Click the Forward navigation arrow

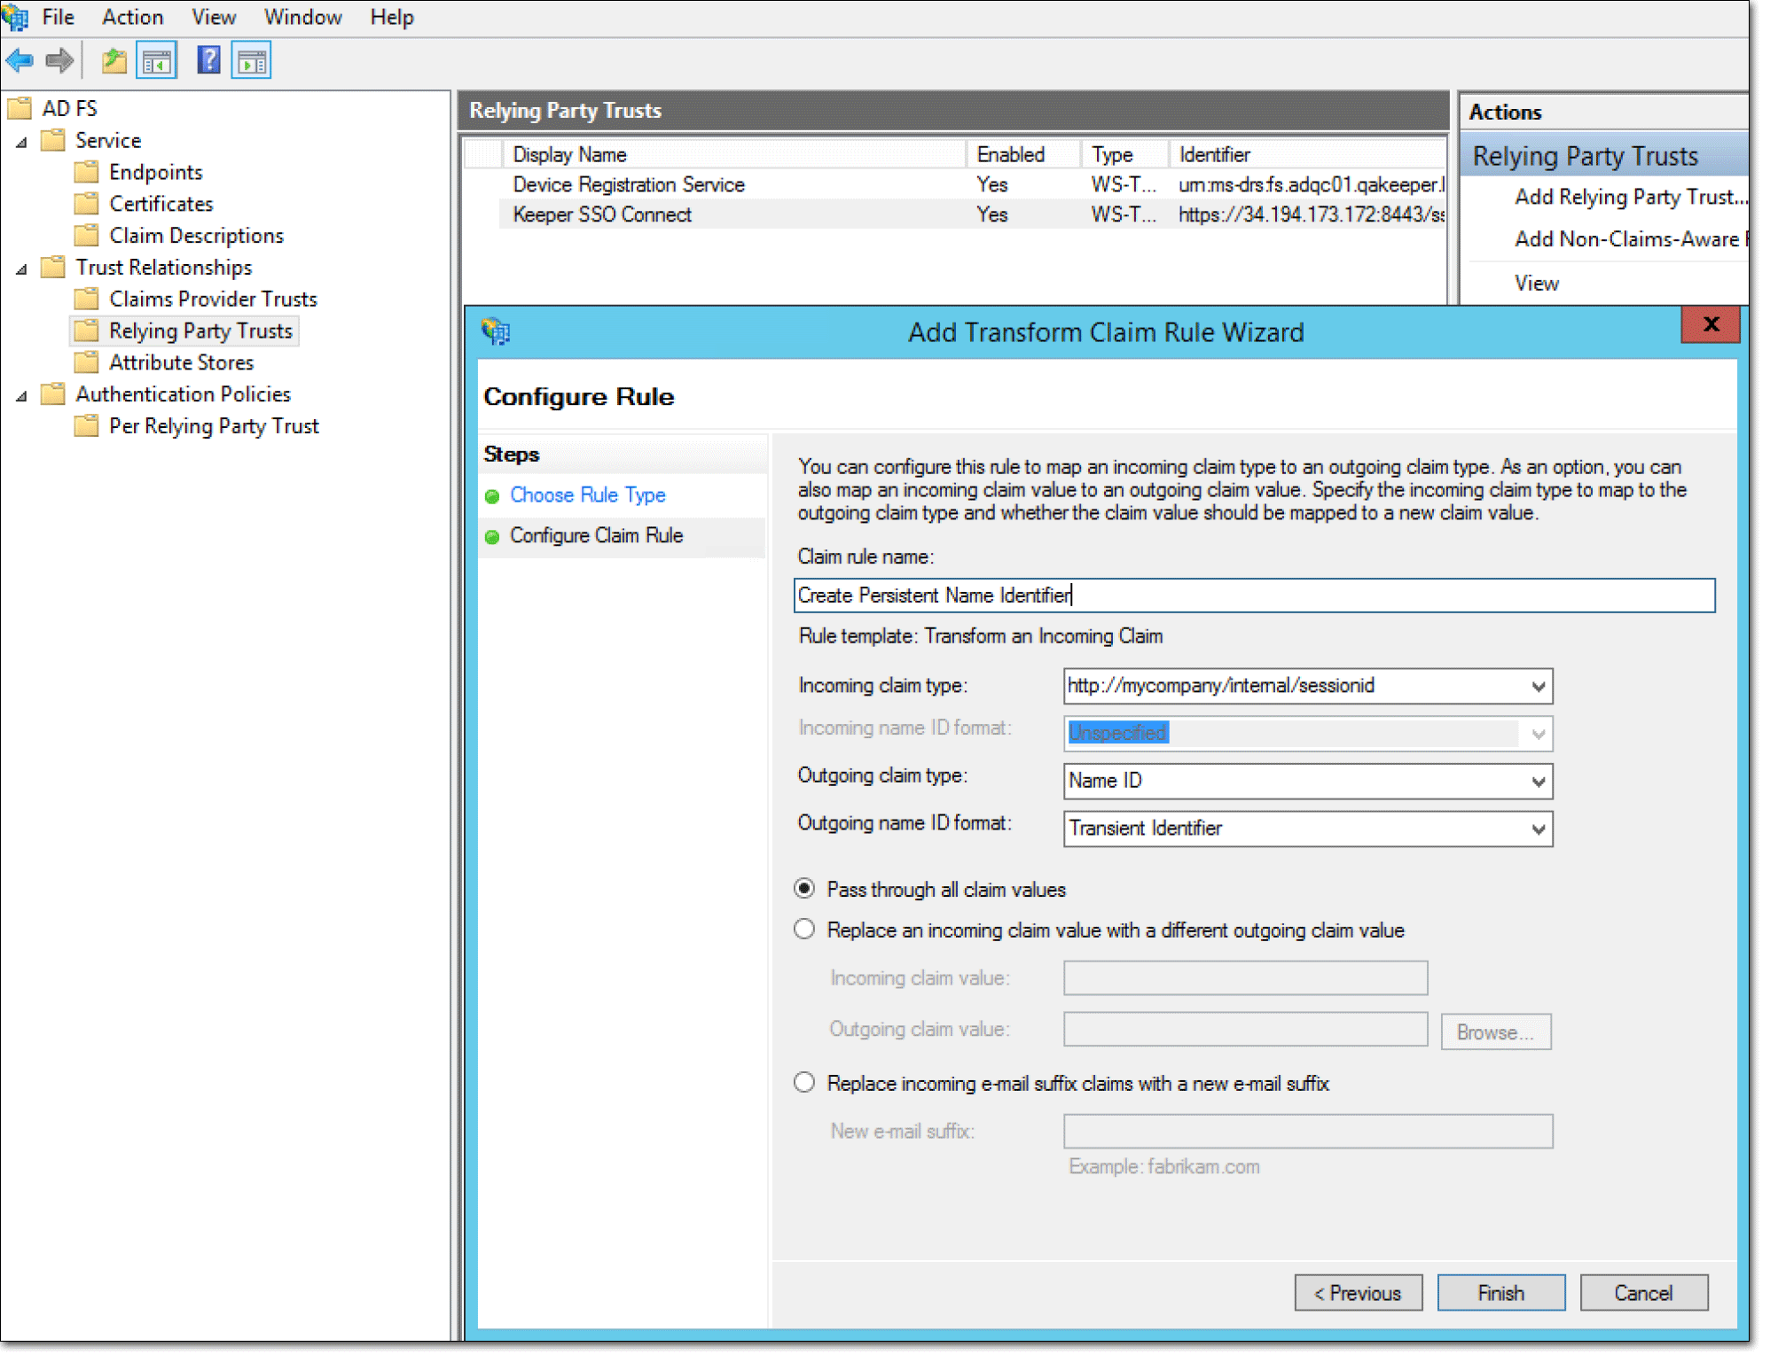tap(59, 59)
